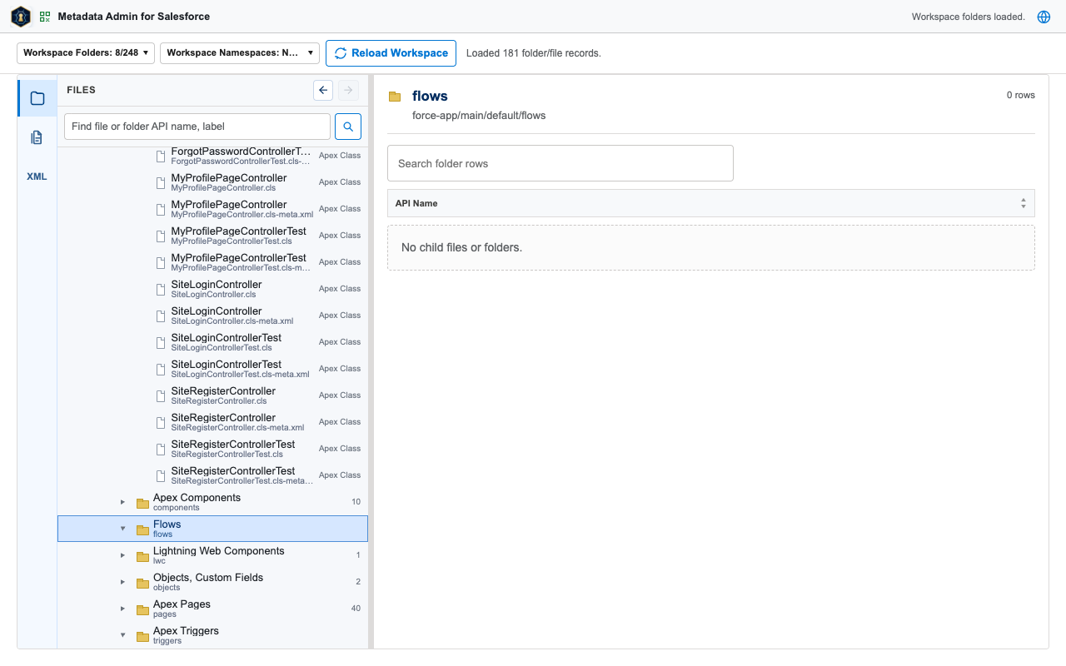
Task: Click 'force-app/main/default/flows' path text
Action: click(x=479, y=116)
